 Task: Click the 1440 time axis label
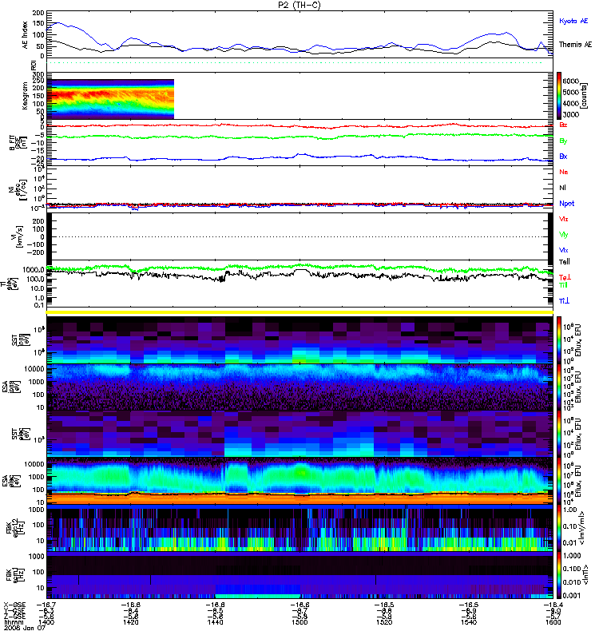(215, 622)
